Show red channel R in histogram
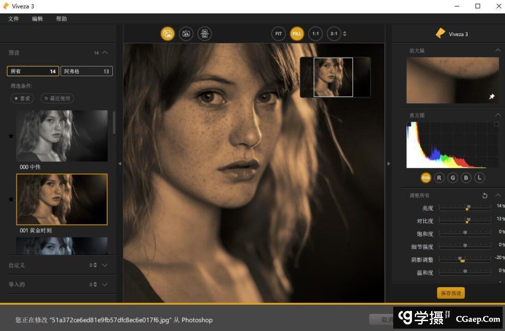 pos(439,178)
